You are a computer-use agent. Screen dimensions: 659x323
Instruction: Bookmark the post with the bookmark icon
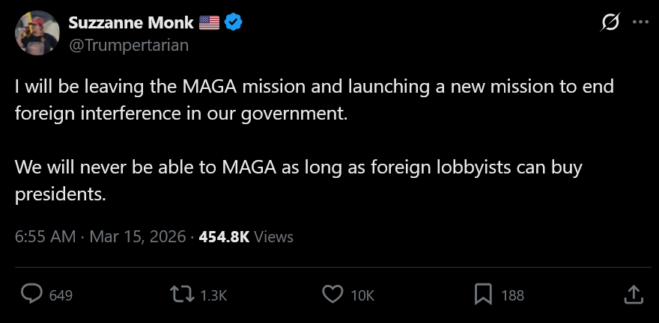pos(483,294)
